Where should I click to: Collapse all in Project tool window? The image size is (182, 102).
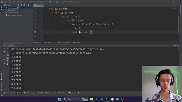pyautogui.click(x=24, y=5)
